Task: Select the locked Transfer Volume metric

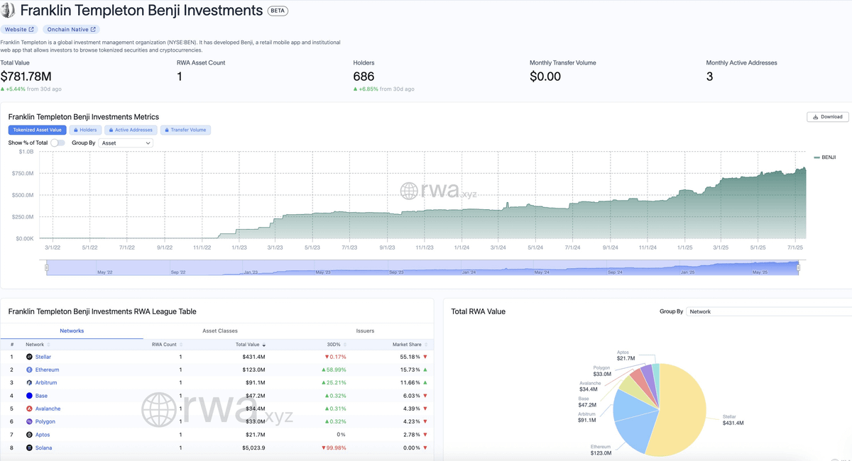Action: 185,130
